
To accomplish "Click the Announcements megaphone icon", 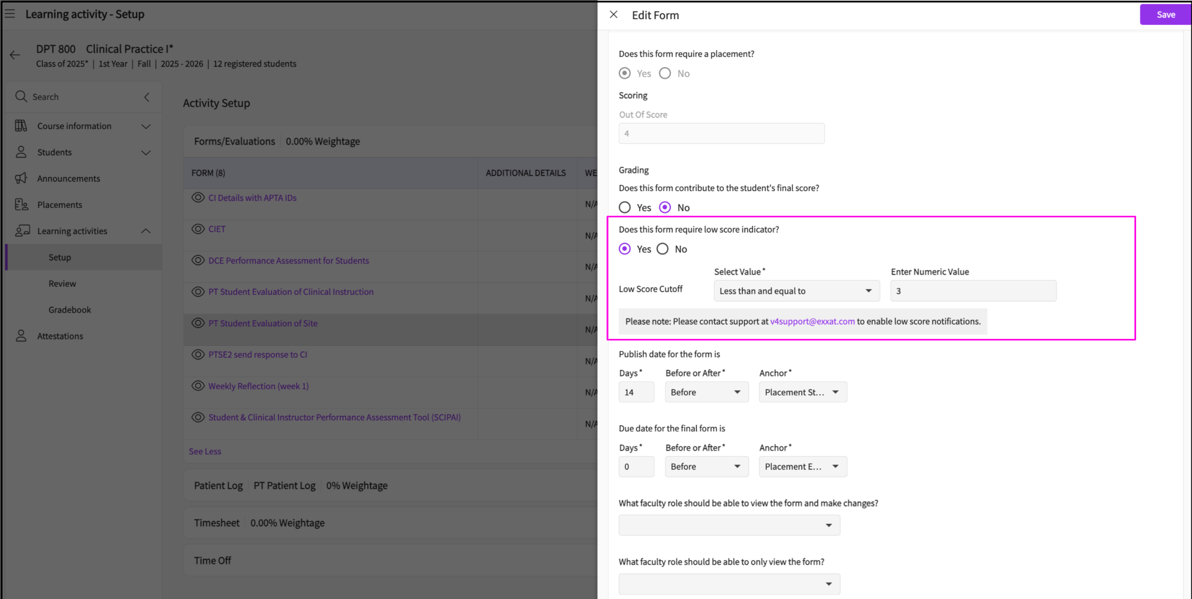I will [x=21, y=178].
